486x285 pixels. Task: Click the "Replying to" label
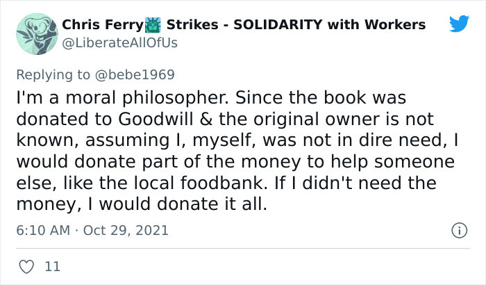coord(53,74)
